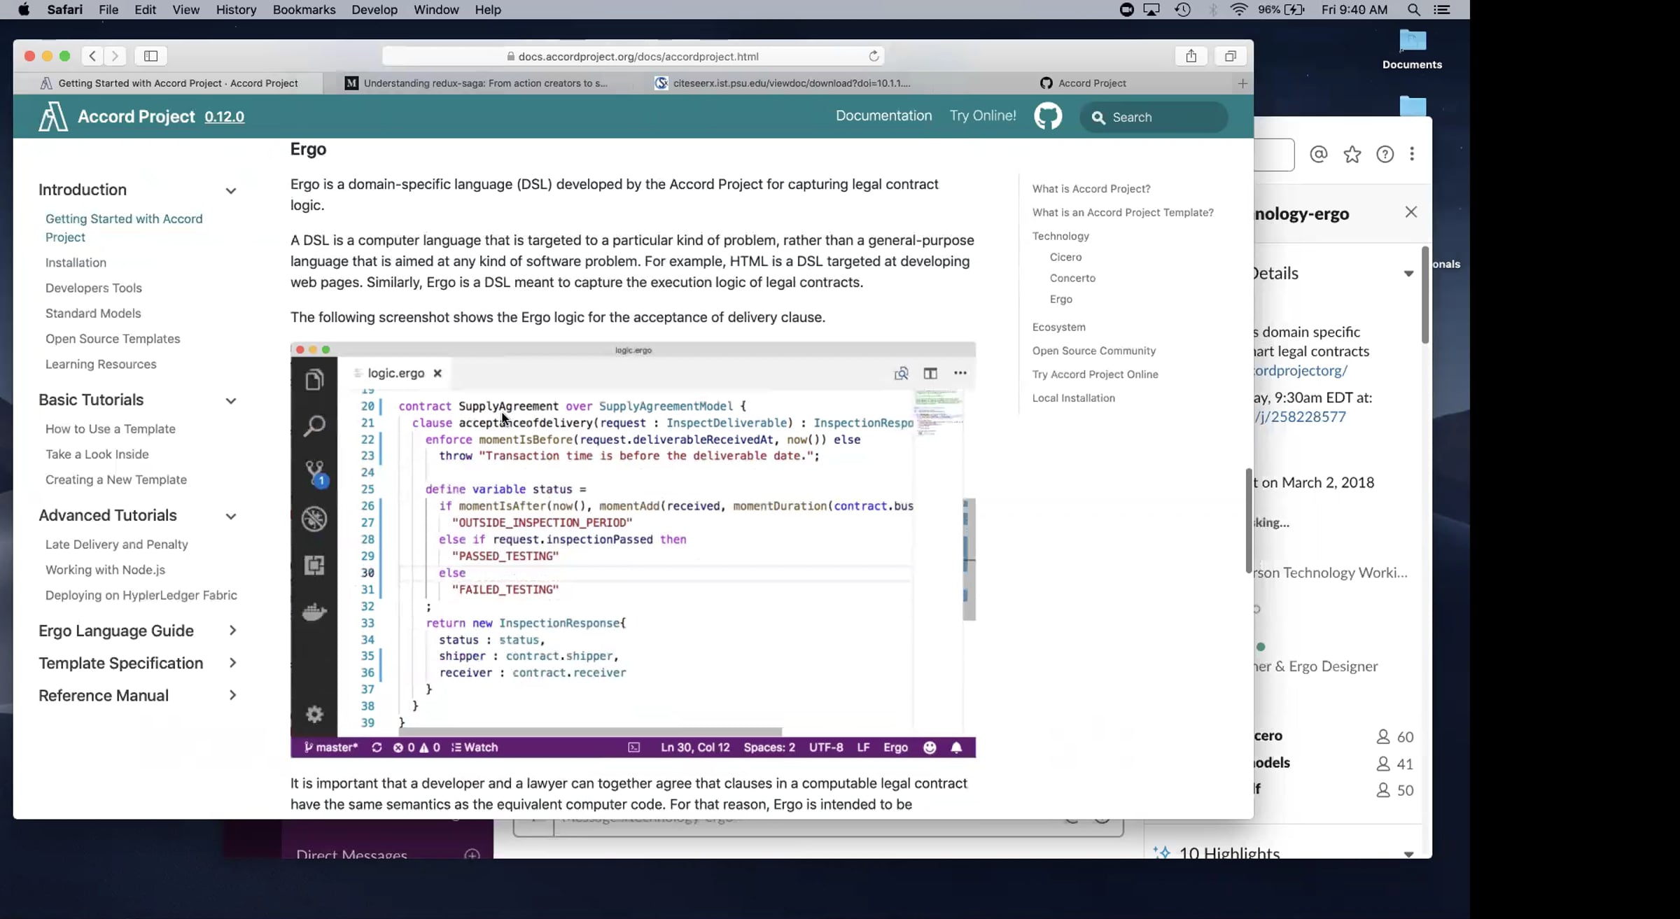Click the Accord Project logo icon
The width and height of the screenshot is (1680, 919).
click(x=52, y=117)
